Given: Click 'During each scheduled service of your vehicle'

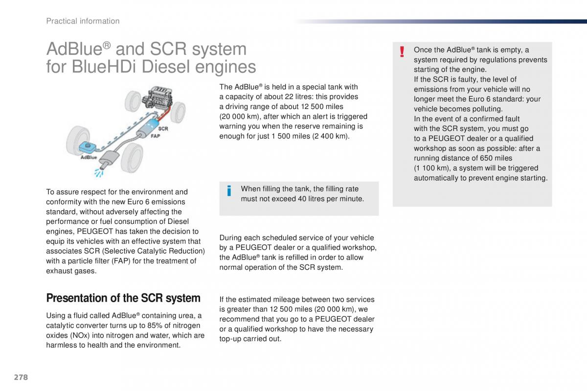Looking at the screenshot, I should [296, 238].
